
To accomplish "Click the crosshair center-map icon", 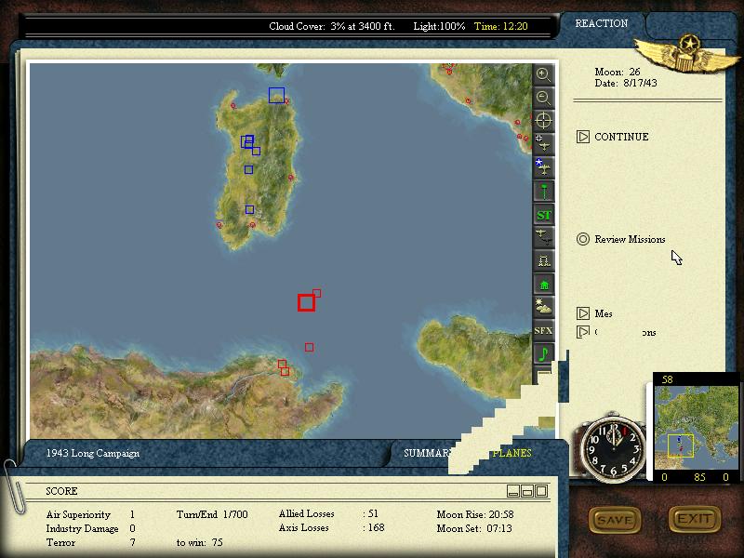I will point(543,121).
